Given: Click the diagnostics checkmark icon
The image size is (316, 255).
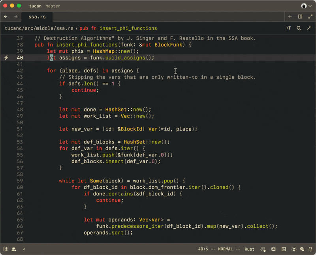Looking at the screenshot, I should (x=24, y=249).
